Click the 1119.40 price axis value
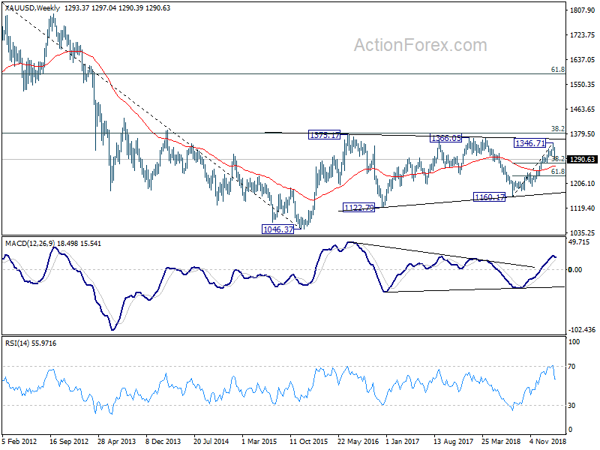Viewport: 600px width, 450px height. [x=583, y=208]
